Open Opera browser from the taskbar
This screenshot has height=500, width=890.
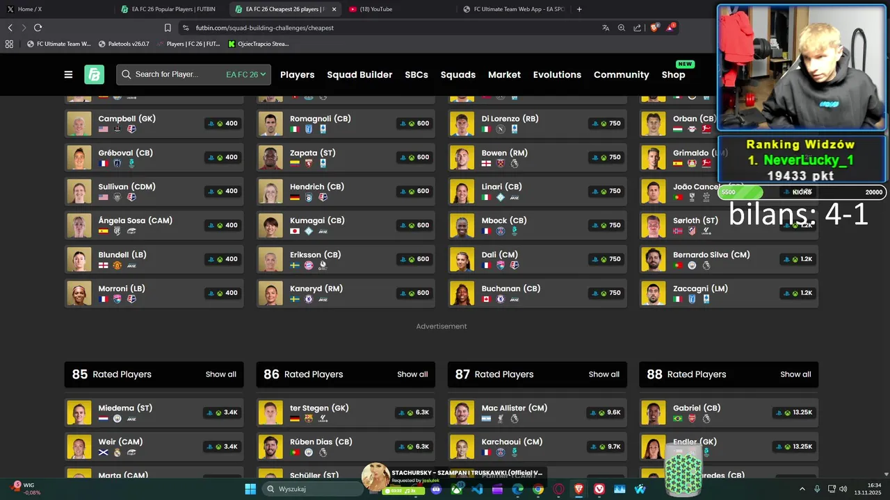pos(558,489)
